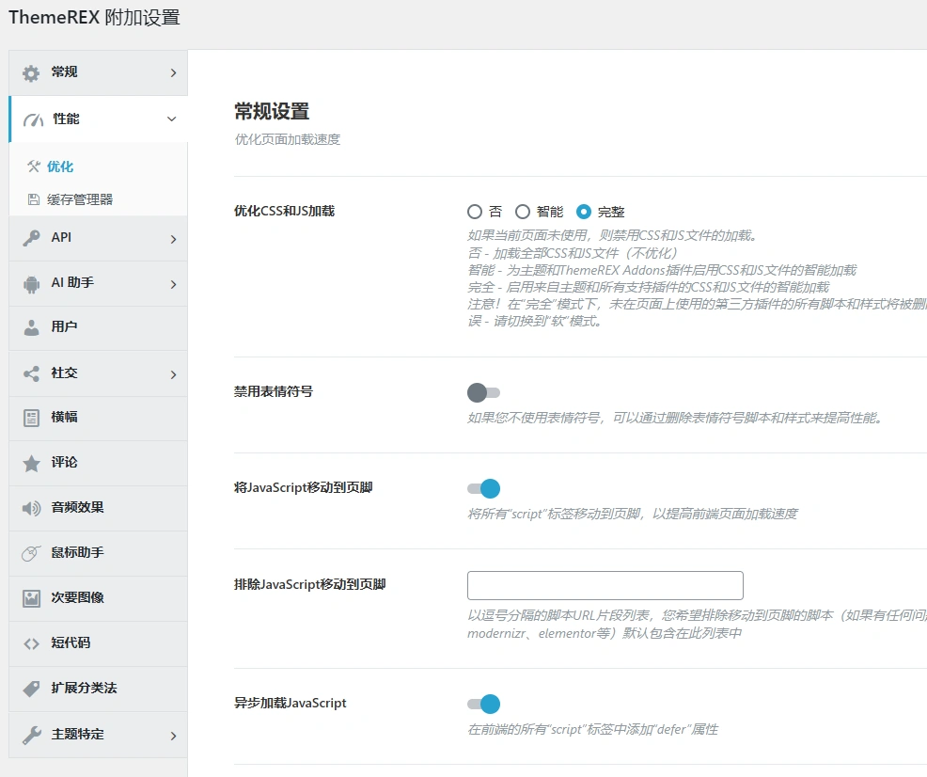Image resolution: width=927 pixels, height=777 pixels.
Task: Click the 排除JavaScript移动到页脚 input field
Action: 605,585
